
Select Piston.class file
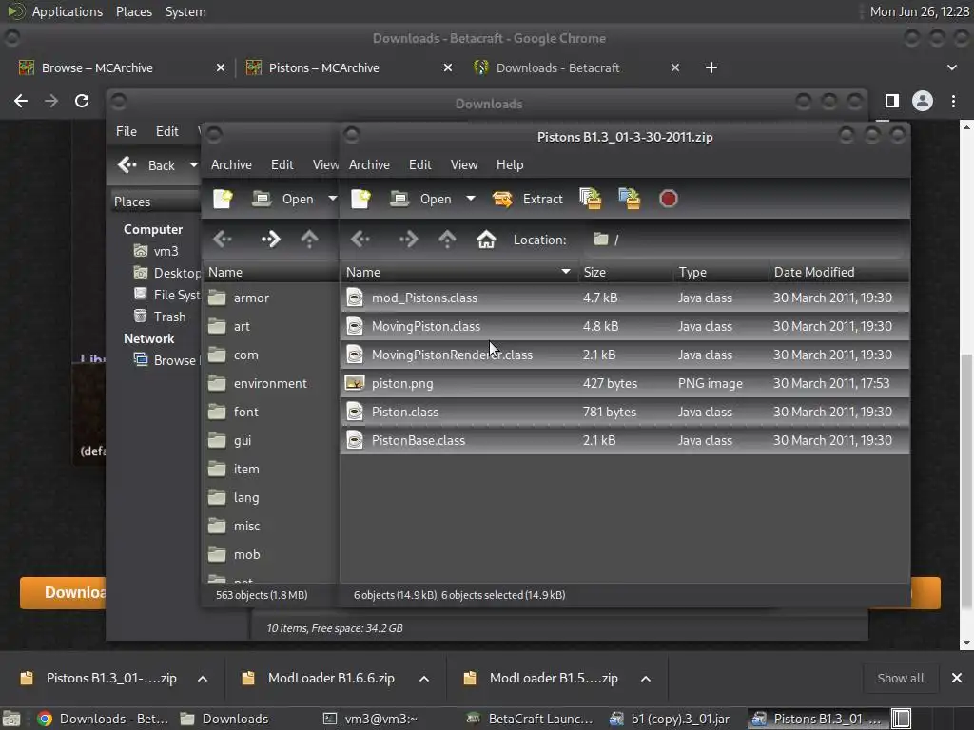(625, 413)
